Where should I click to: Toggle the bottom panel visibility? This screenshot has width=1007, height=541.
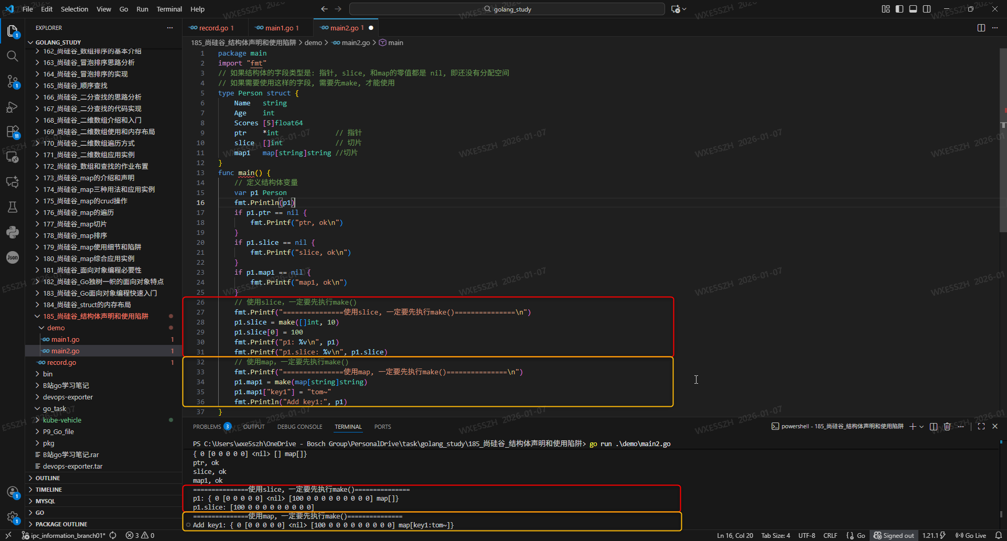pyautogui.click(x=913, y=9)
